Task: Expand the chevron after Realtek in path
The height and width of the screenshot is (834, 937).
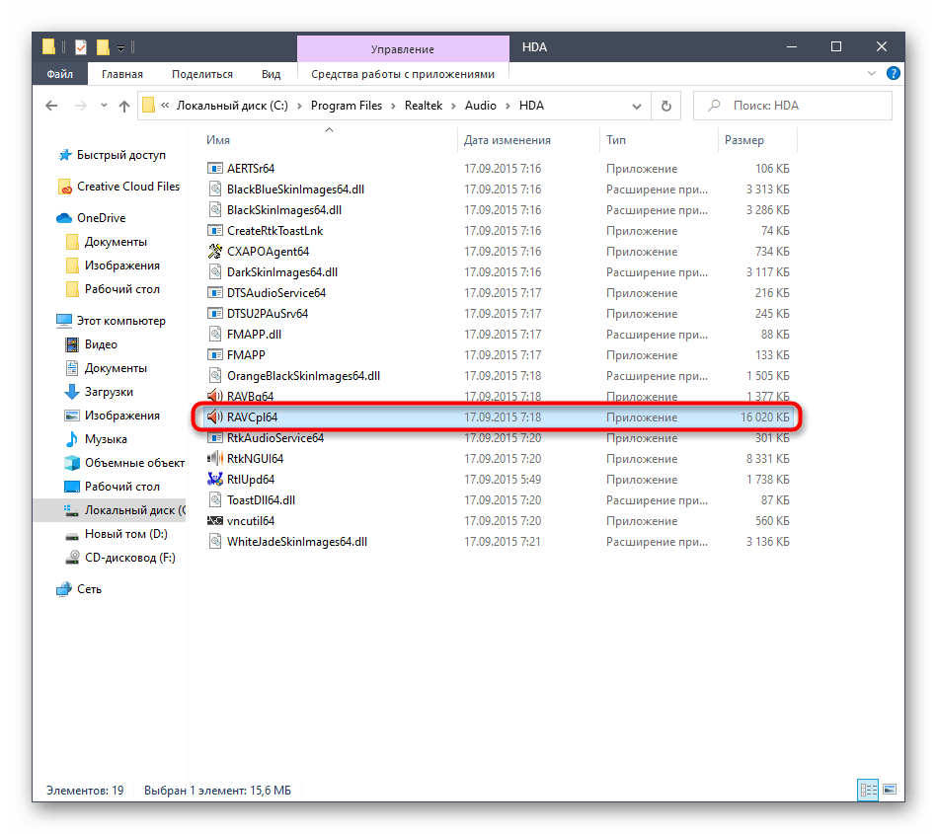Action: pyautogui.click(x=453, y=106)
